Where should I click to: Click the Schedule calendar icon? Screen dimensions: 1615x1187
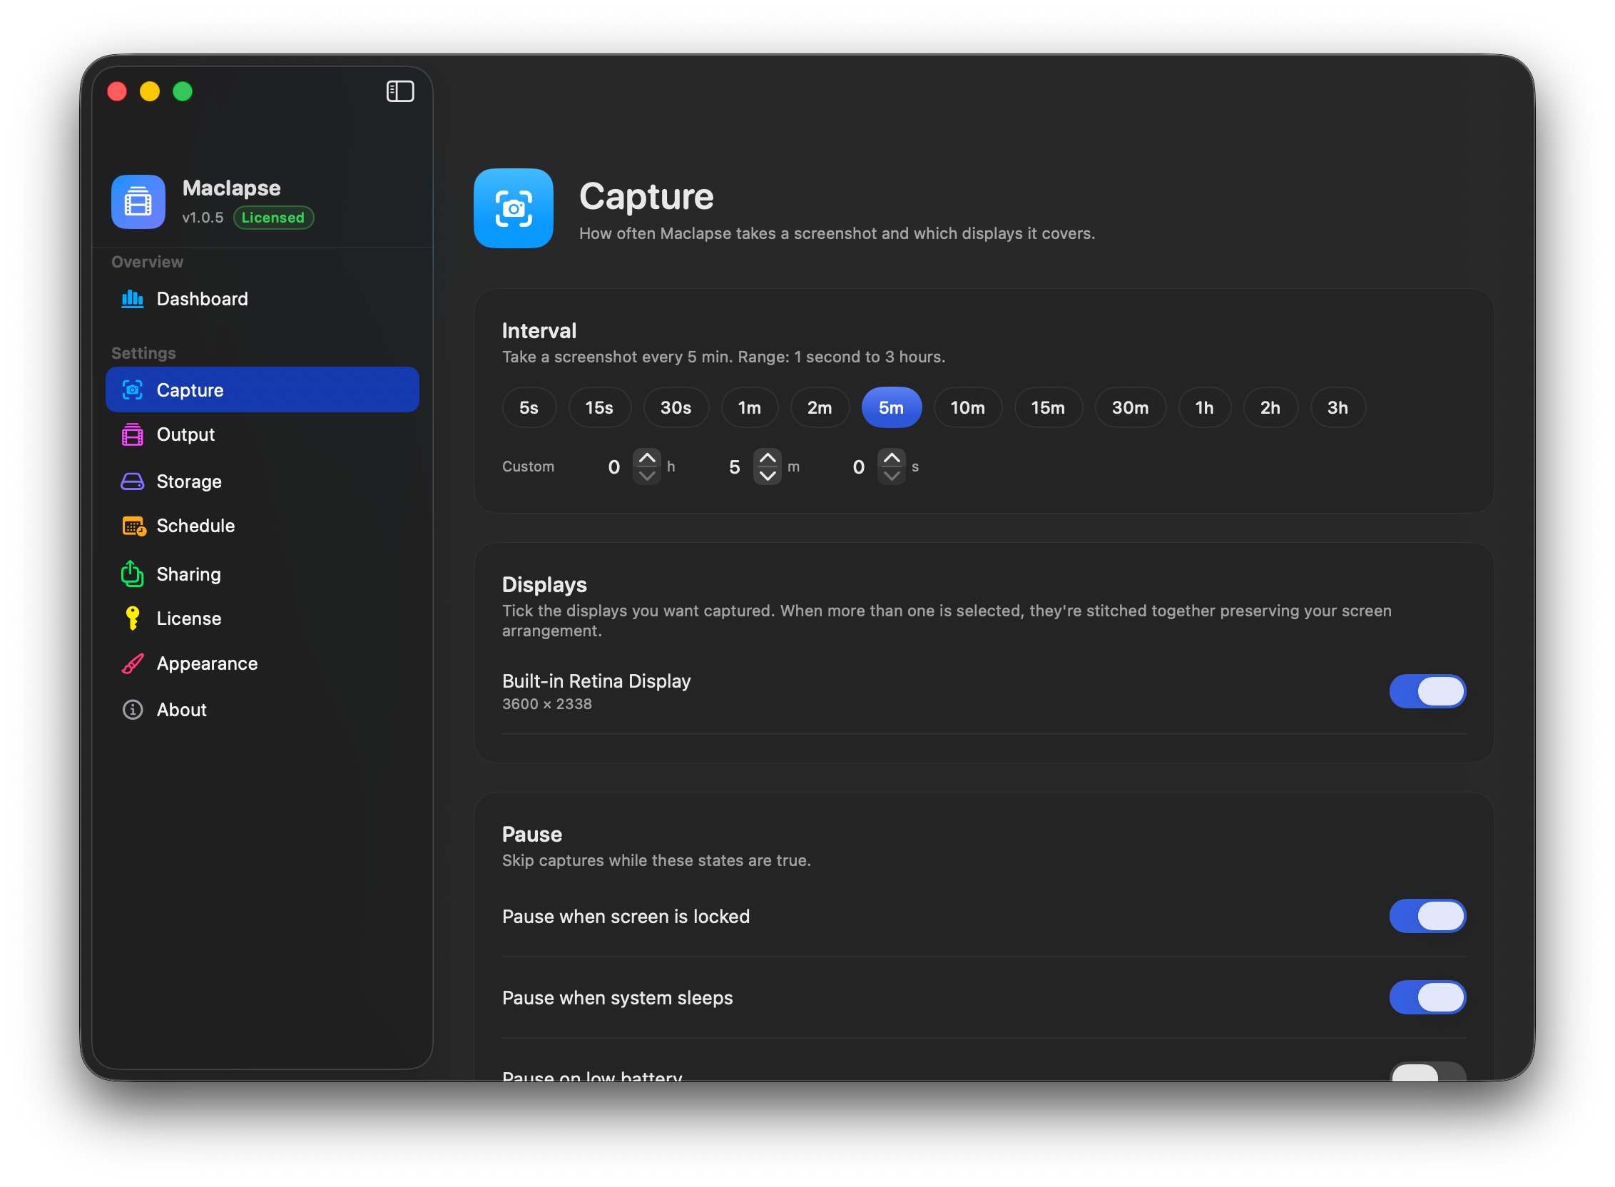pyautogui.click(x=133, y=526)
